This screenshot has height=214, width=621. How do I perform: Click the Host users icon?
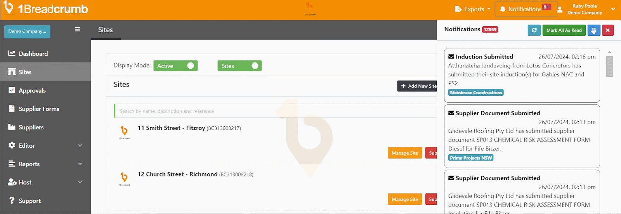(12, 182)
